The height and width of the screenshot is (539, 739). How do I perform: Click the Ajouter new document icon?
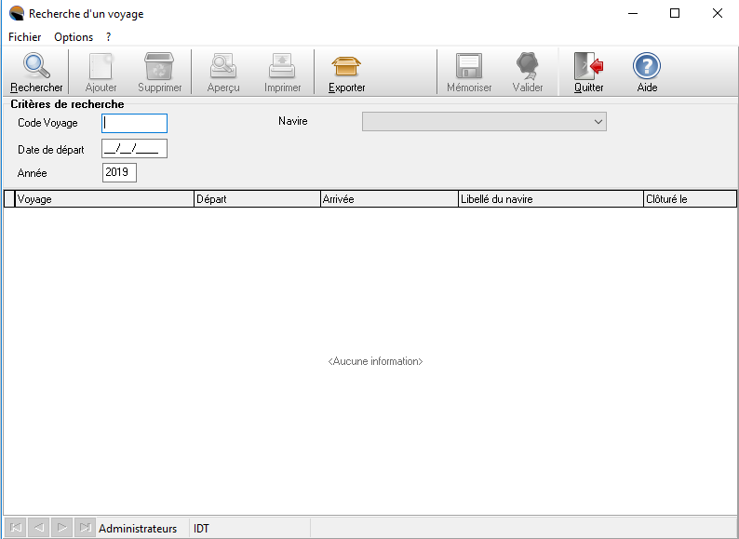point(101,67)
